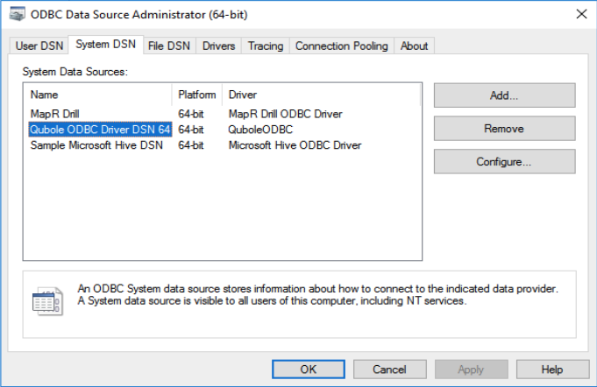Sort by the Driver column header
This screenshot has width=597, height=387.
point(321,95)
